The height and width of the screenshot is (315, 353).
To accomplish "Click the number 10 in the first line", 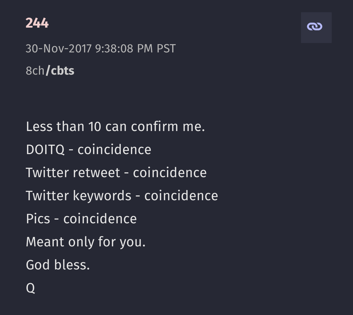I will click(95, 126).
